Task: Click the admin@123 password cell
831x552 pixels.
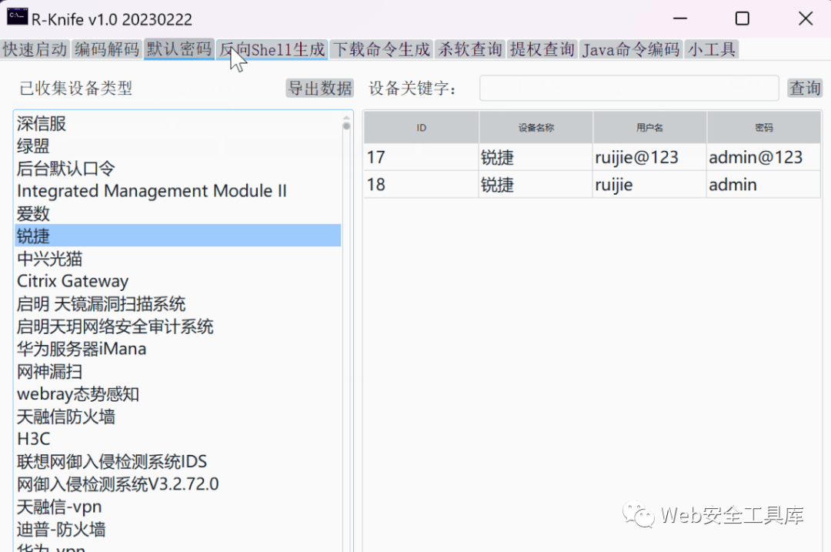Action: click(764, 157)
